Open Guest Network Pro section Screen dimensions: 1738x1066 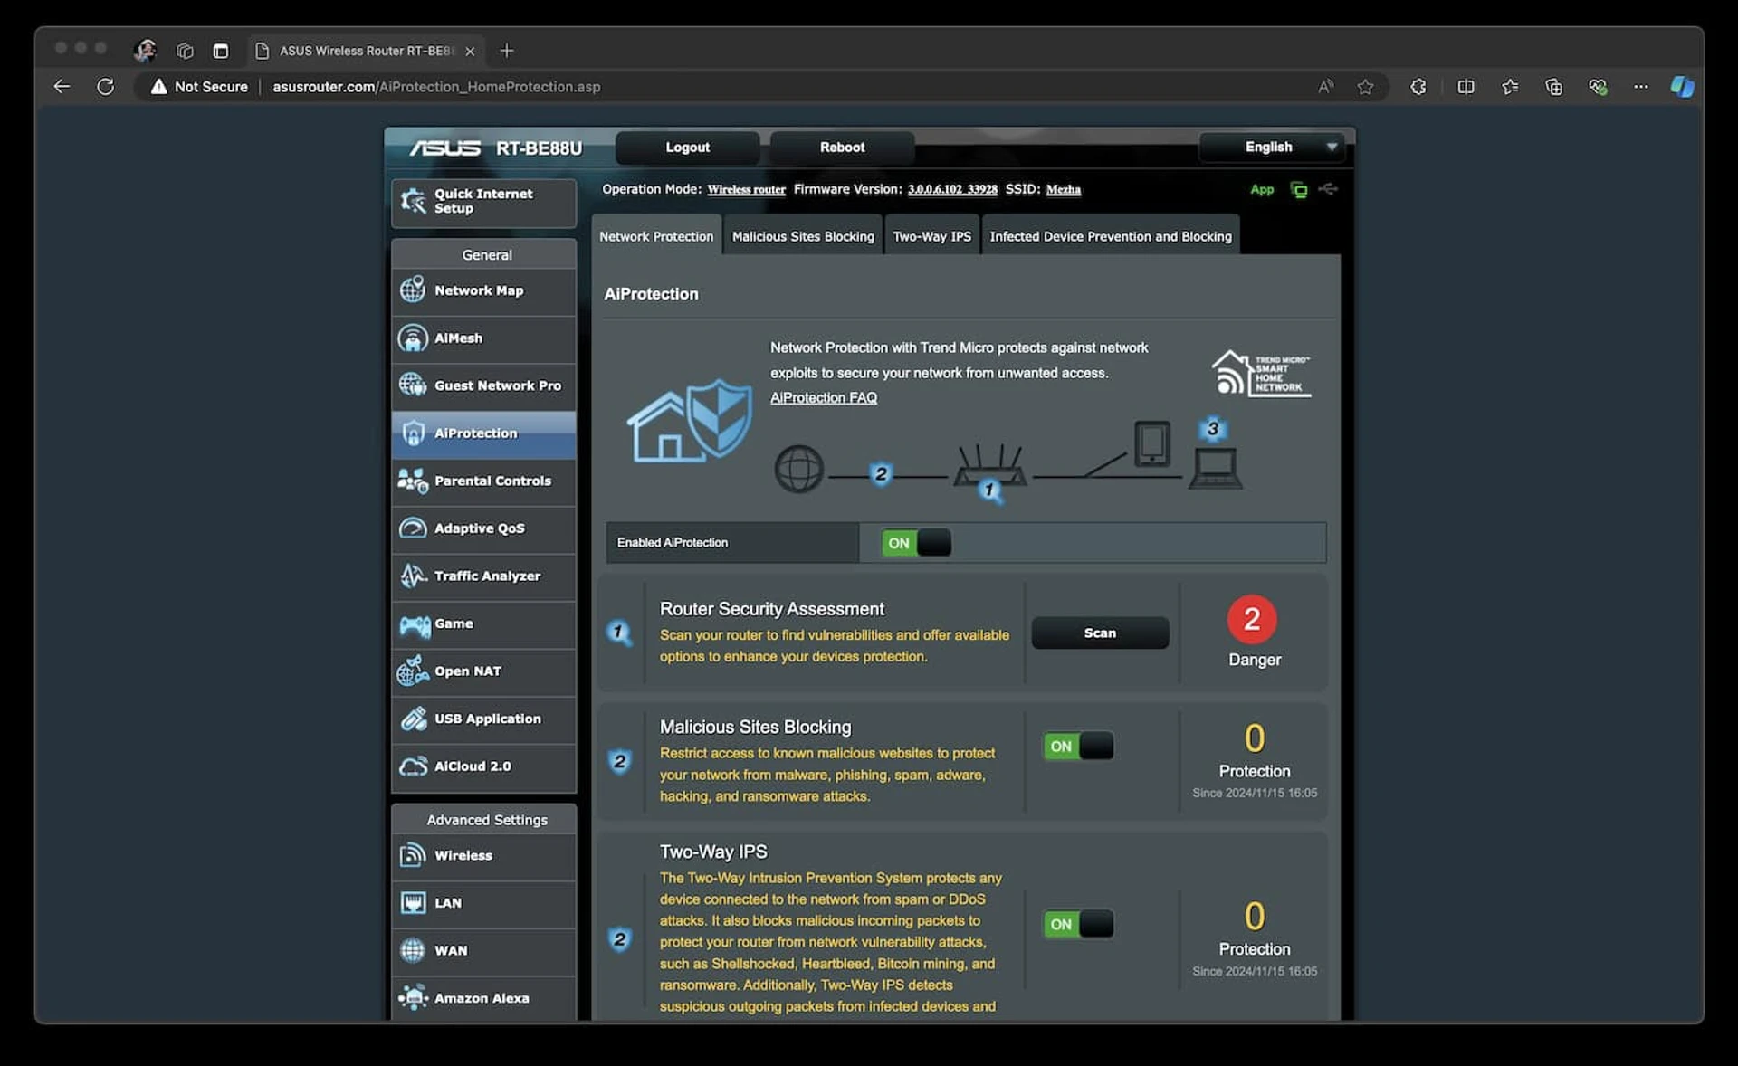pyautogui.click(x=483, y=385)
